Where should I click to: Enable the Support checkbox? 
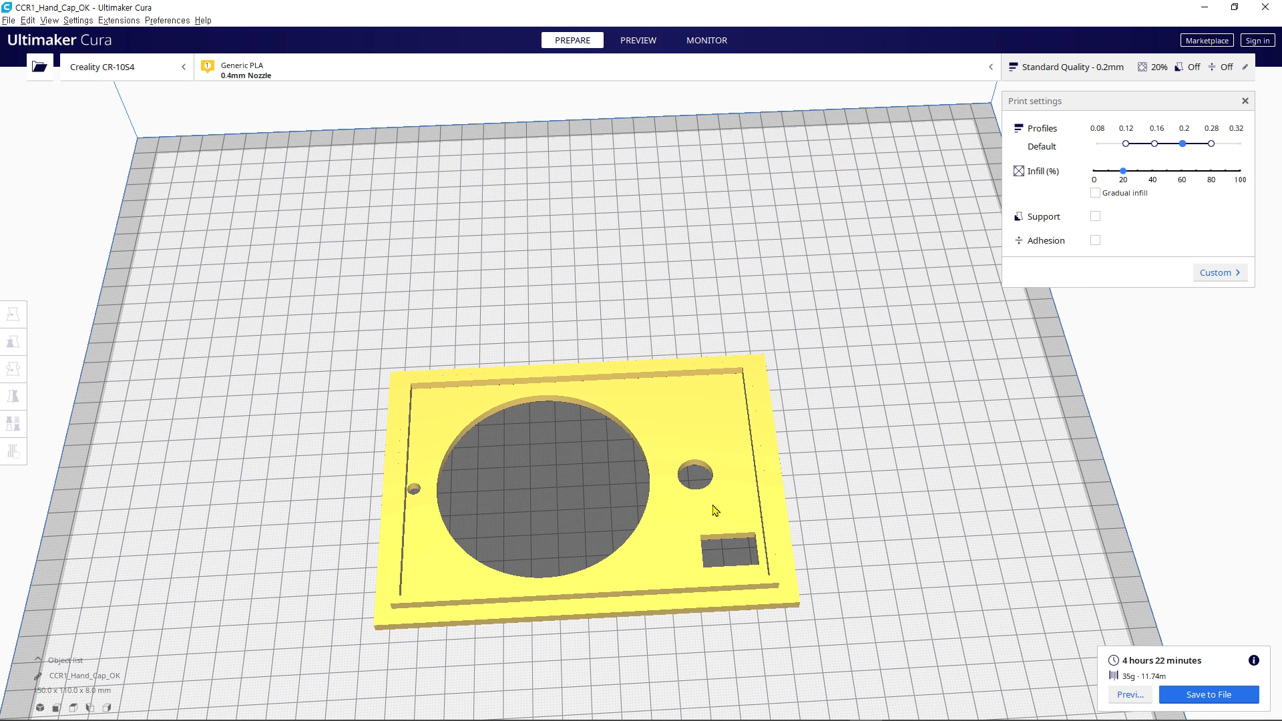click(x=1095, y=216)
